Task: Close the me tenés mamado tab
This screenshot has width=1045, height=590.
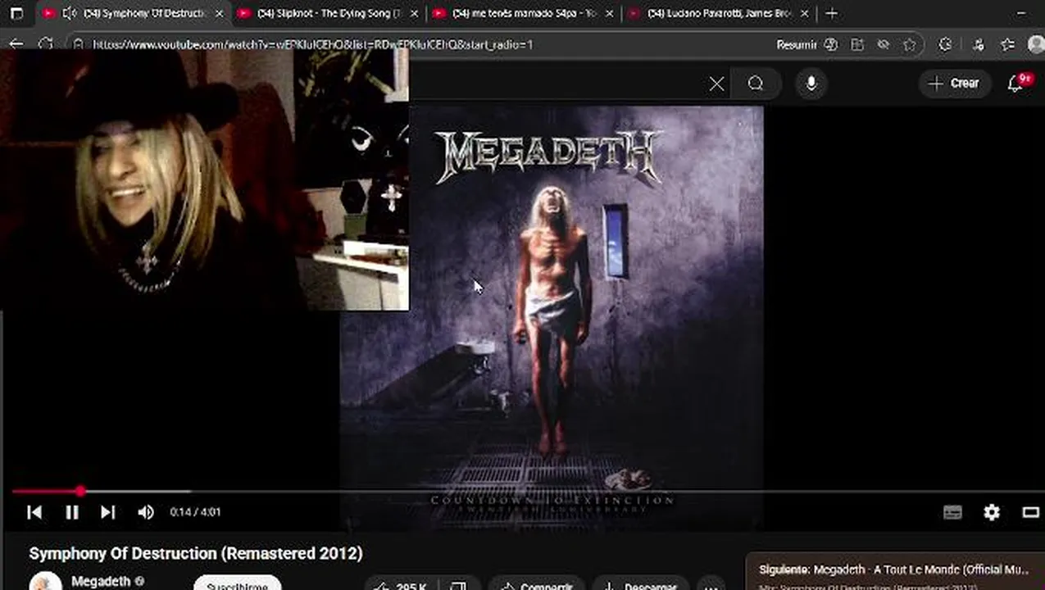Action: 608,13
